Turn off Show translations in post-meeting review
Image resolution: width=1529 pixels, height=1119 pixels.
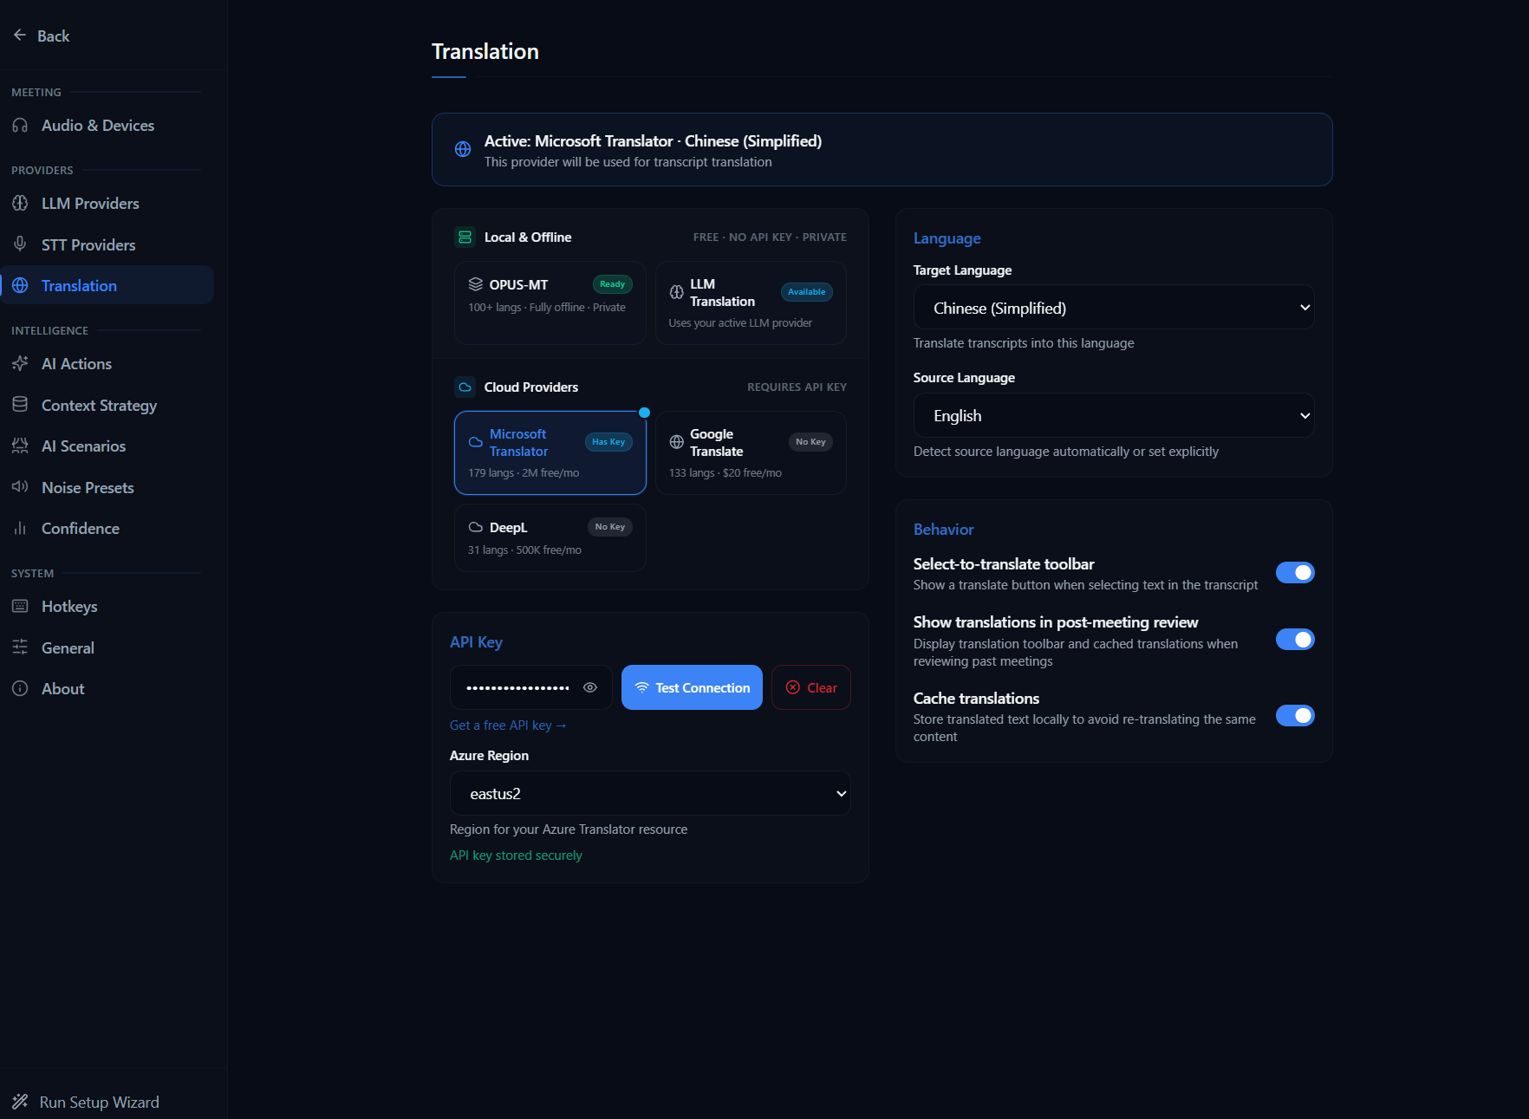coord(1294,640)
